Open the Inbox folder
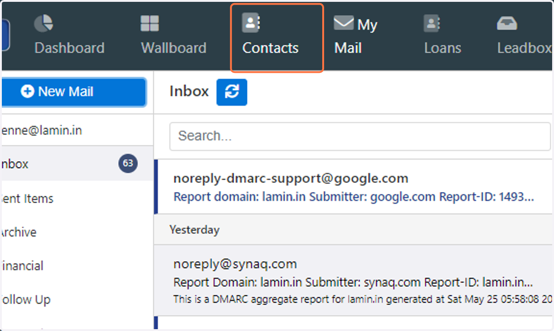 coord(78,164)
